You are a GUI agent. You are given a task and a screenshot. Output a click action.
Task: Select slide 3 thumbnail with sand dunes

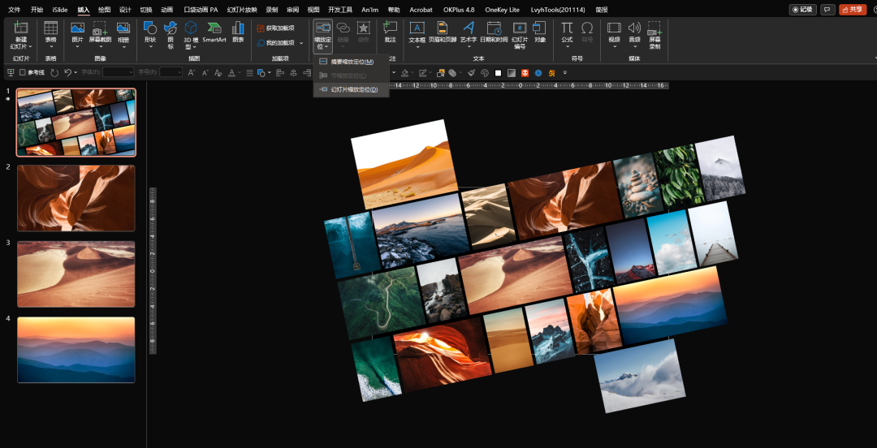tap(76, 274)
